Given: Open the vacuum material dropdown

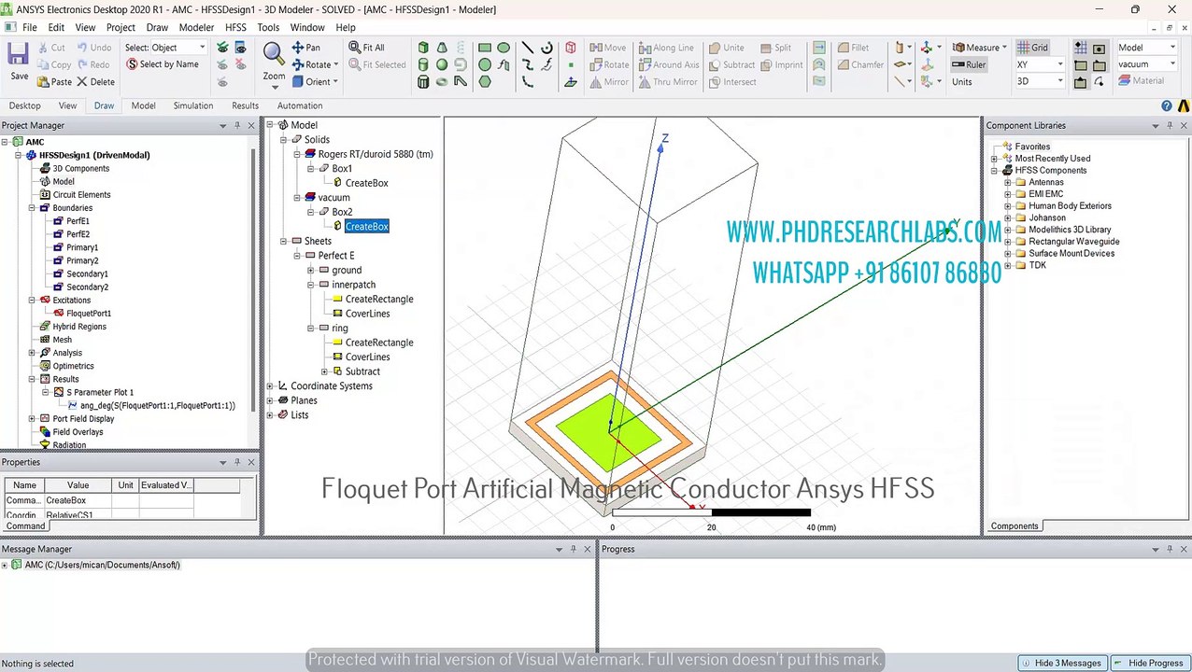Looking at the screenshot, I should [x=1148, y=64].
